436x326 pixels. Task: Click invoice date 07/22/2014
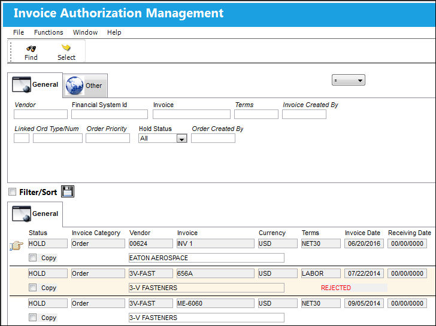pos(364,273)
